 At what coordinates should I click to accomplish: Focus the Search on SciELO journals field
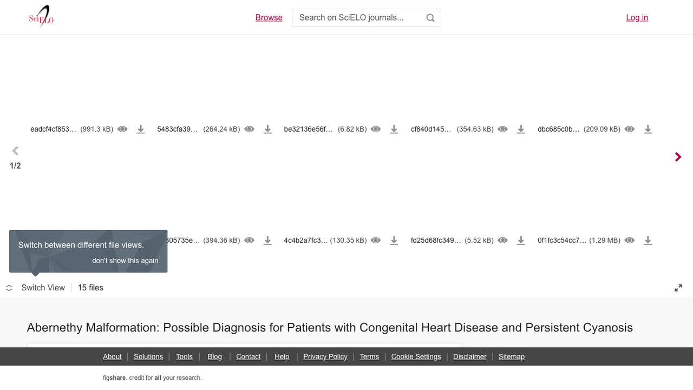pos(358,17)
